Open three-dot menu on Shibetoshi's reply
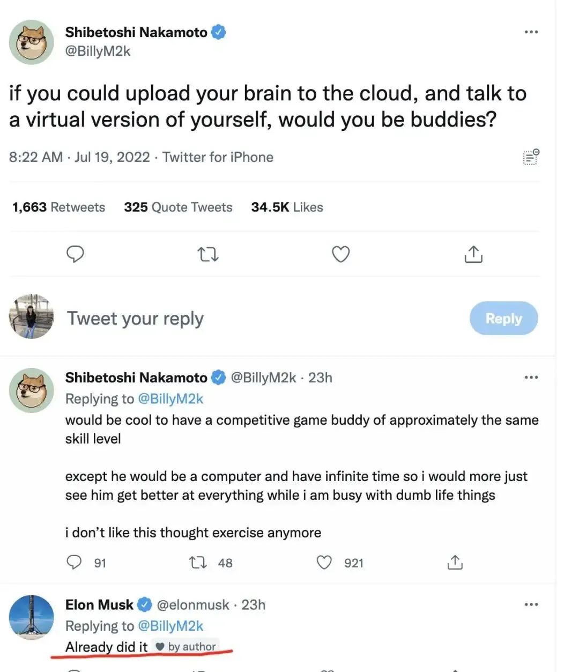 pos(531,378)
